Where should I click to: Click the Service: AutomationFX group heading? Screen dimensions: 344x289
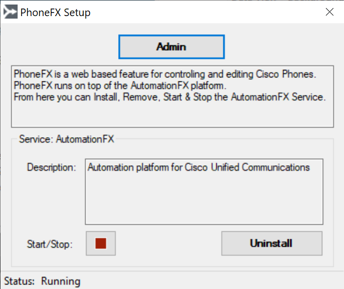click(66, 139)
